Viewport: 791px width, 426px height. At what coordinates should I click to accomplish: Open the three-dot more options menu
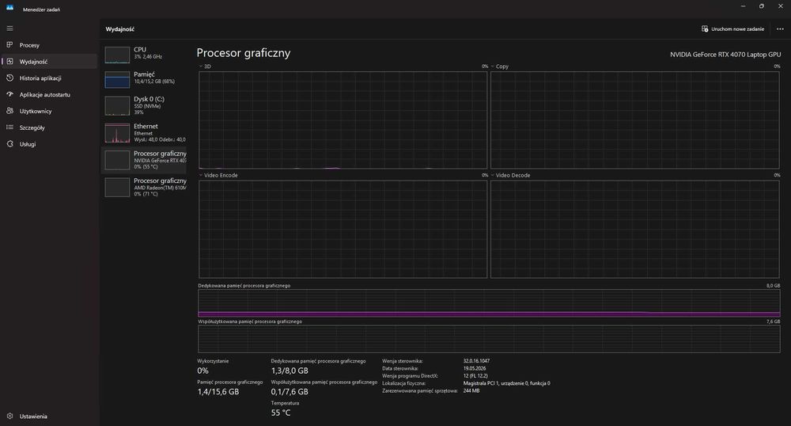pyautogui.click(x=780, y=29)
